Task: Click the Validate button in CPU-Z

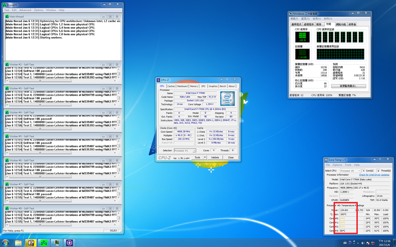Action: 215,158
